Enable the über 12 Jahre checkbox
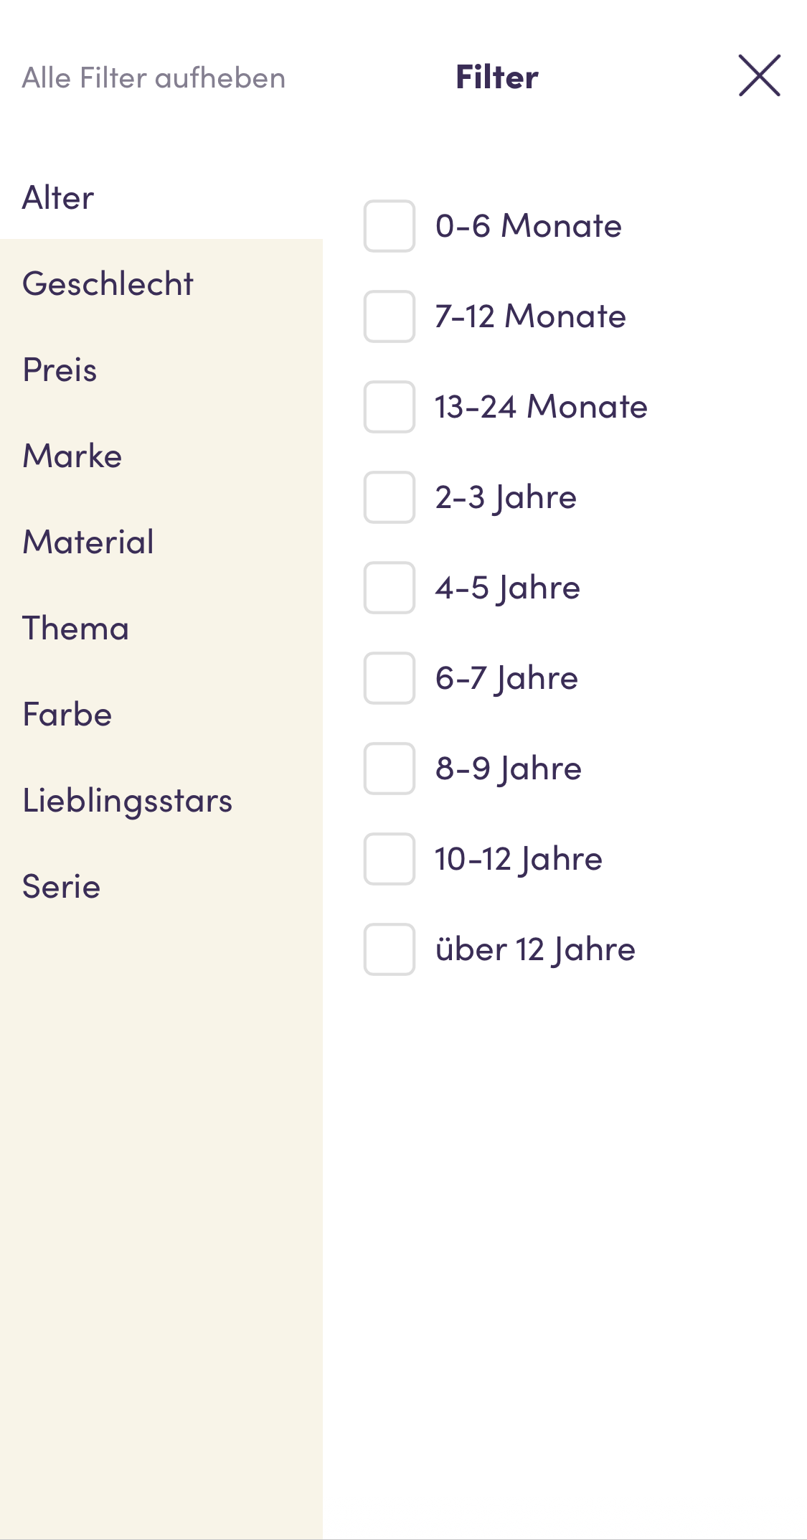The width and height of the screenshot is (807, 1540). tap(389, 949)
